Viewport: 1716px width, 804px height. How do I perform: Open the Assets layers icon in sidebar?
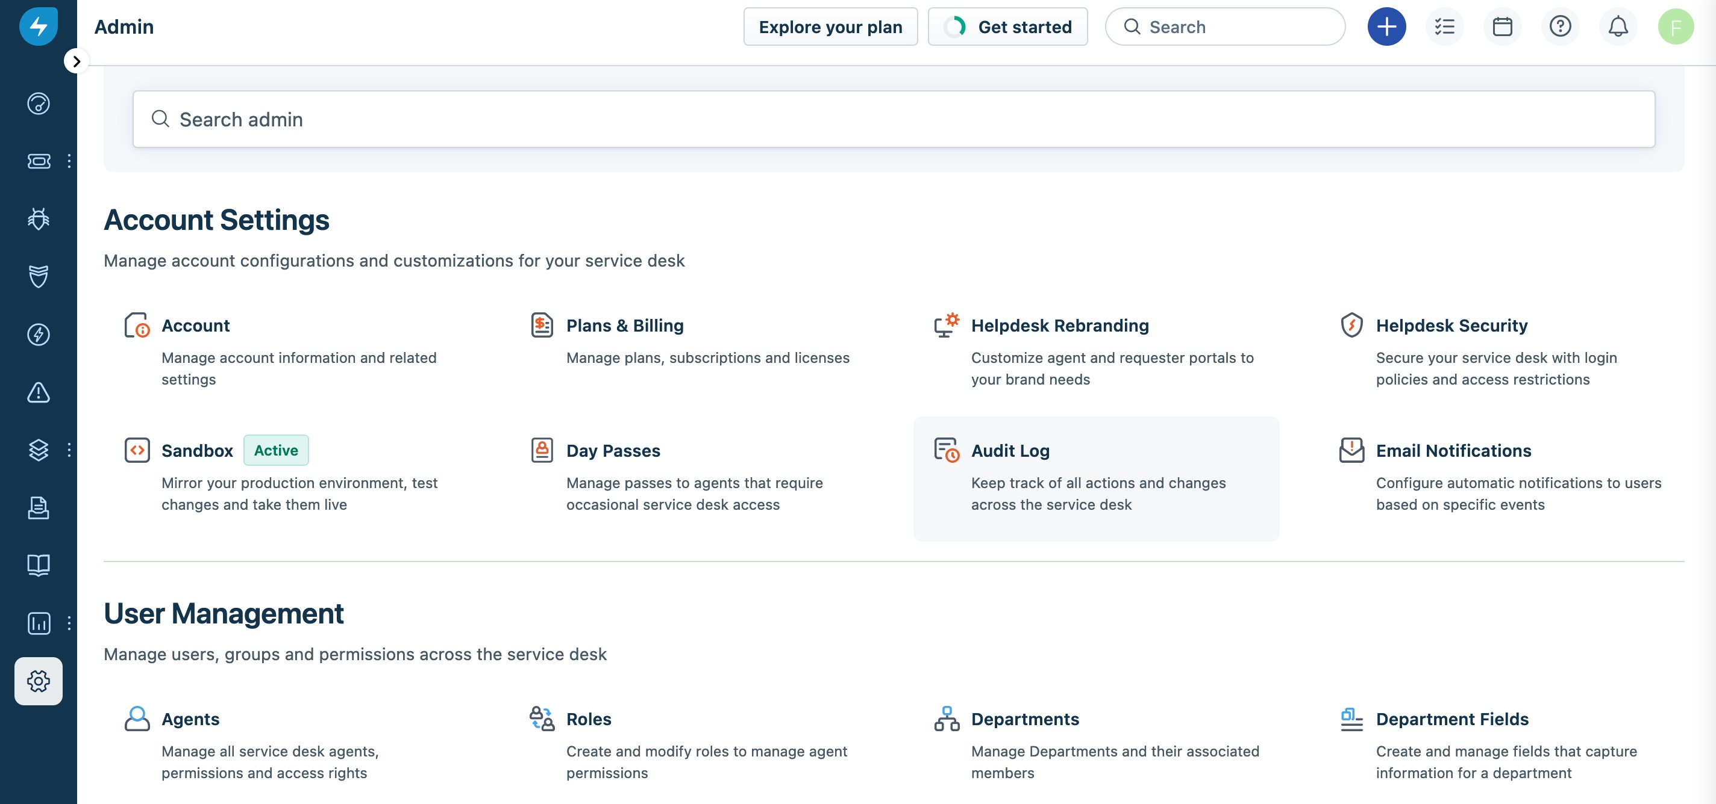tap(38, 450)
